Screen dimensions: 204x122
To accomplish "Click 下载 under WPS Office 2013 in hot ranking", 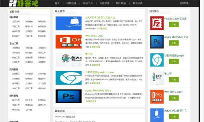I will pos(174,98).
